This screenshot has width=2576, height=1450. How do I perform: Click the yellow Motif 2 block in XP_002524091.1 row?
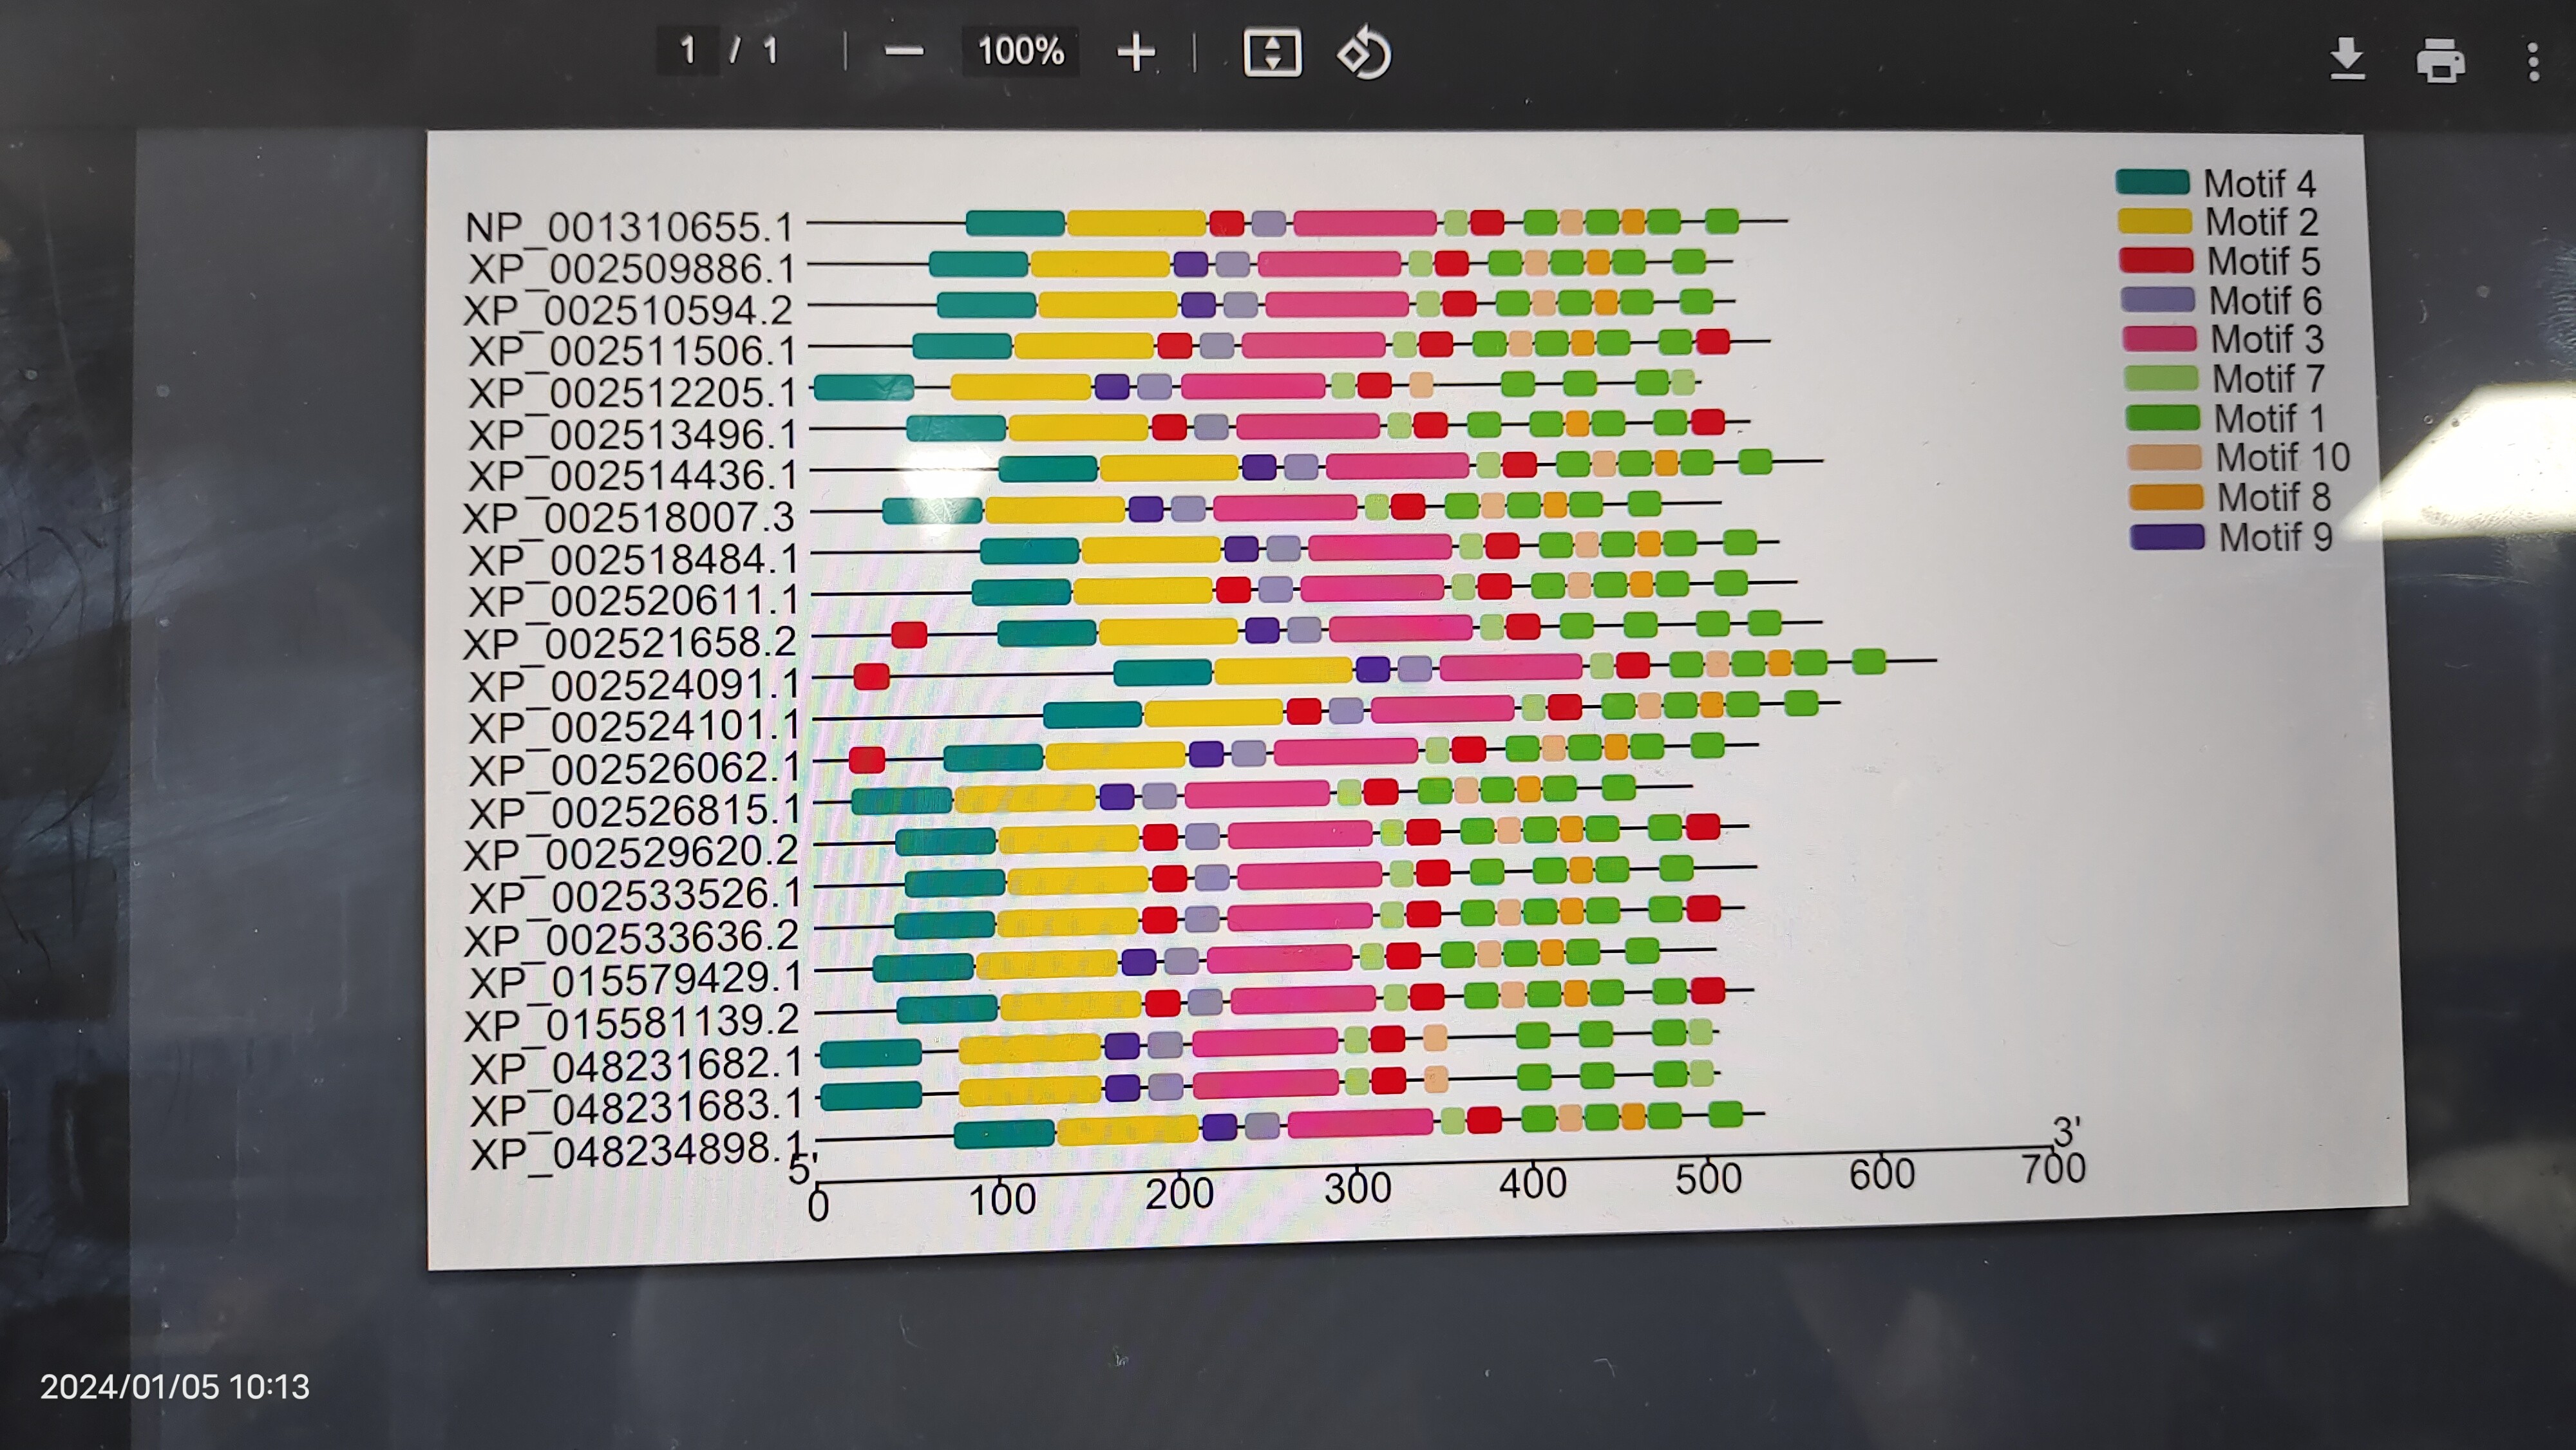pos(1283,670)
